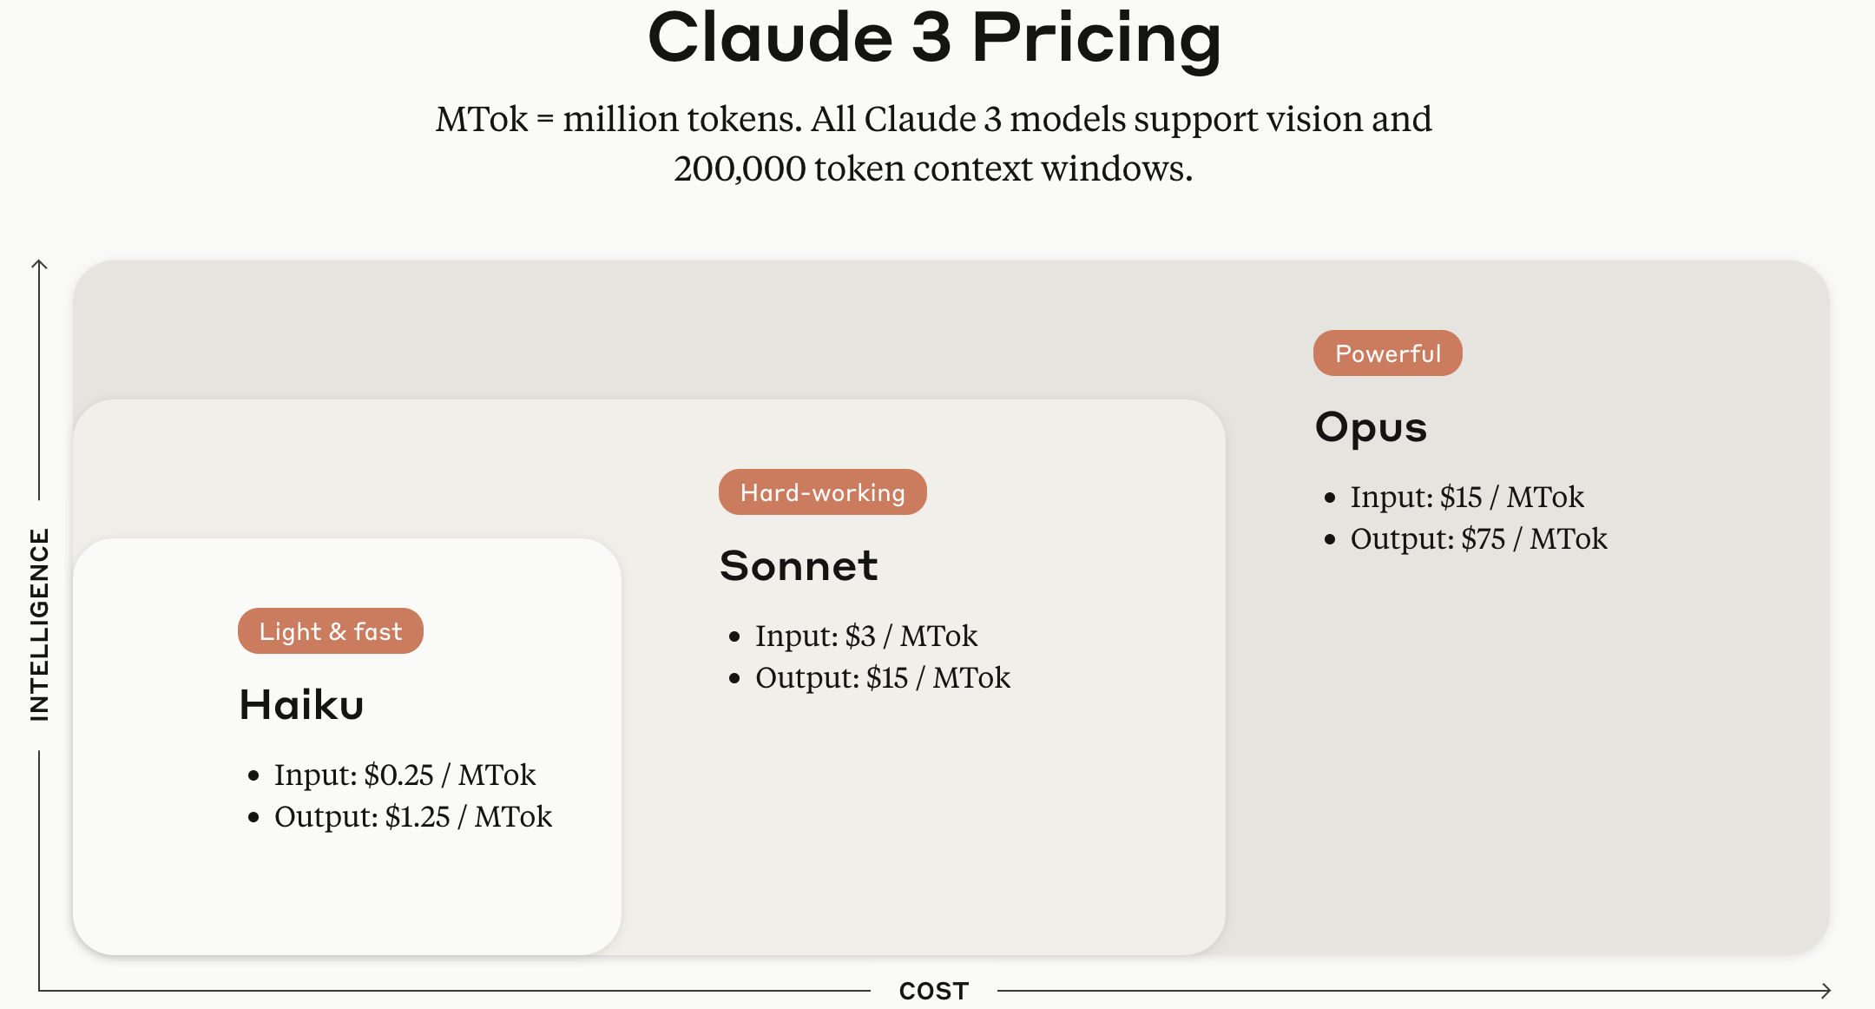Click the MTok = million tokens subtitle
This screenshot has width=1875, height=1009.
click(x=934, y=119)
